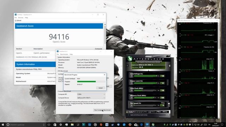Click the Geekbench taskbar icon
The image size is (226, 127).
pyautogui.click(x=147, y=125)
